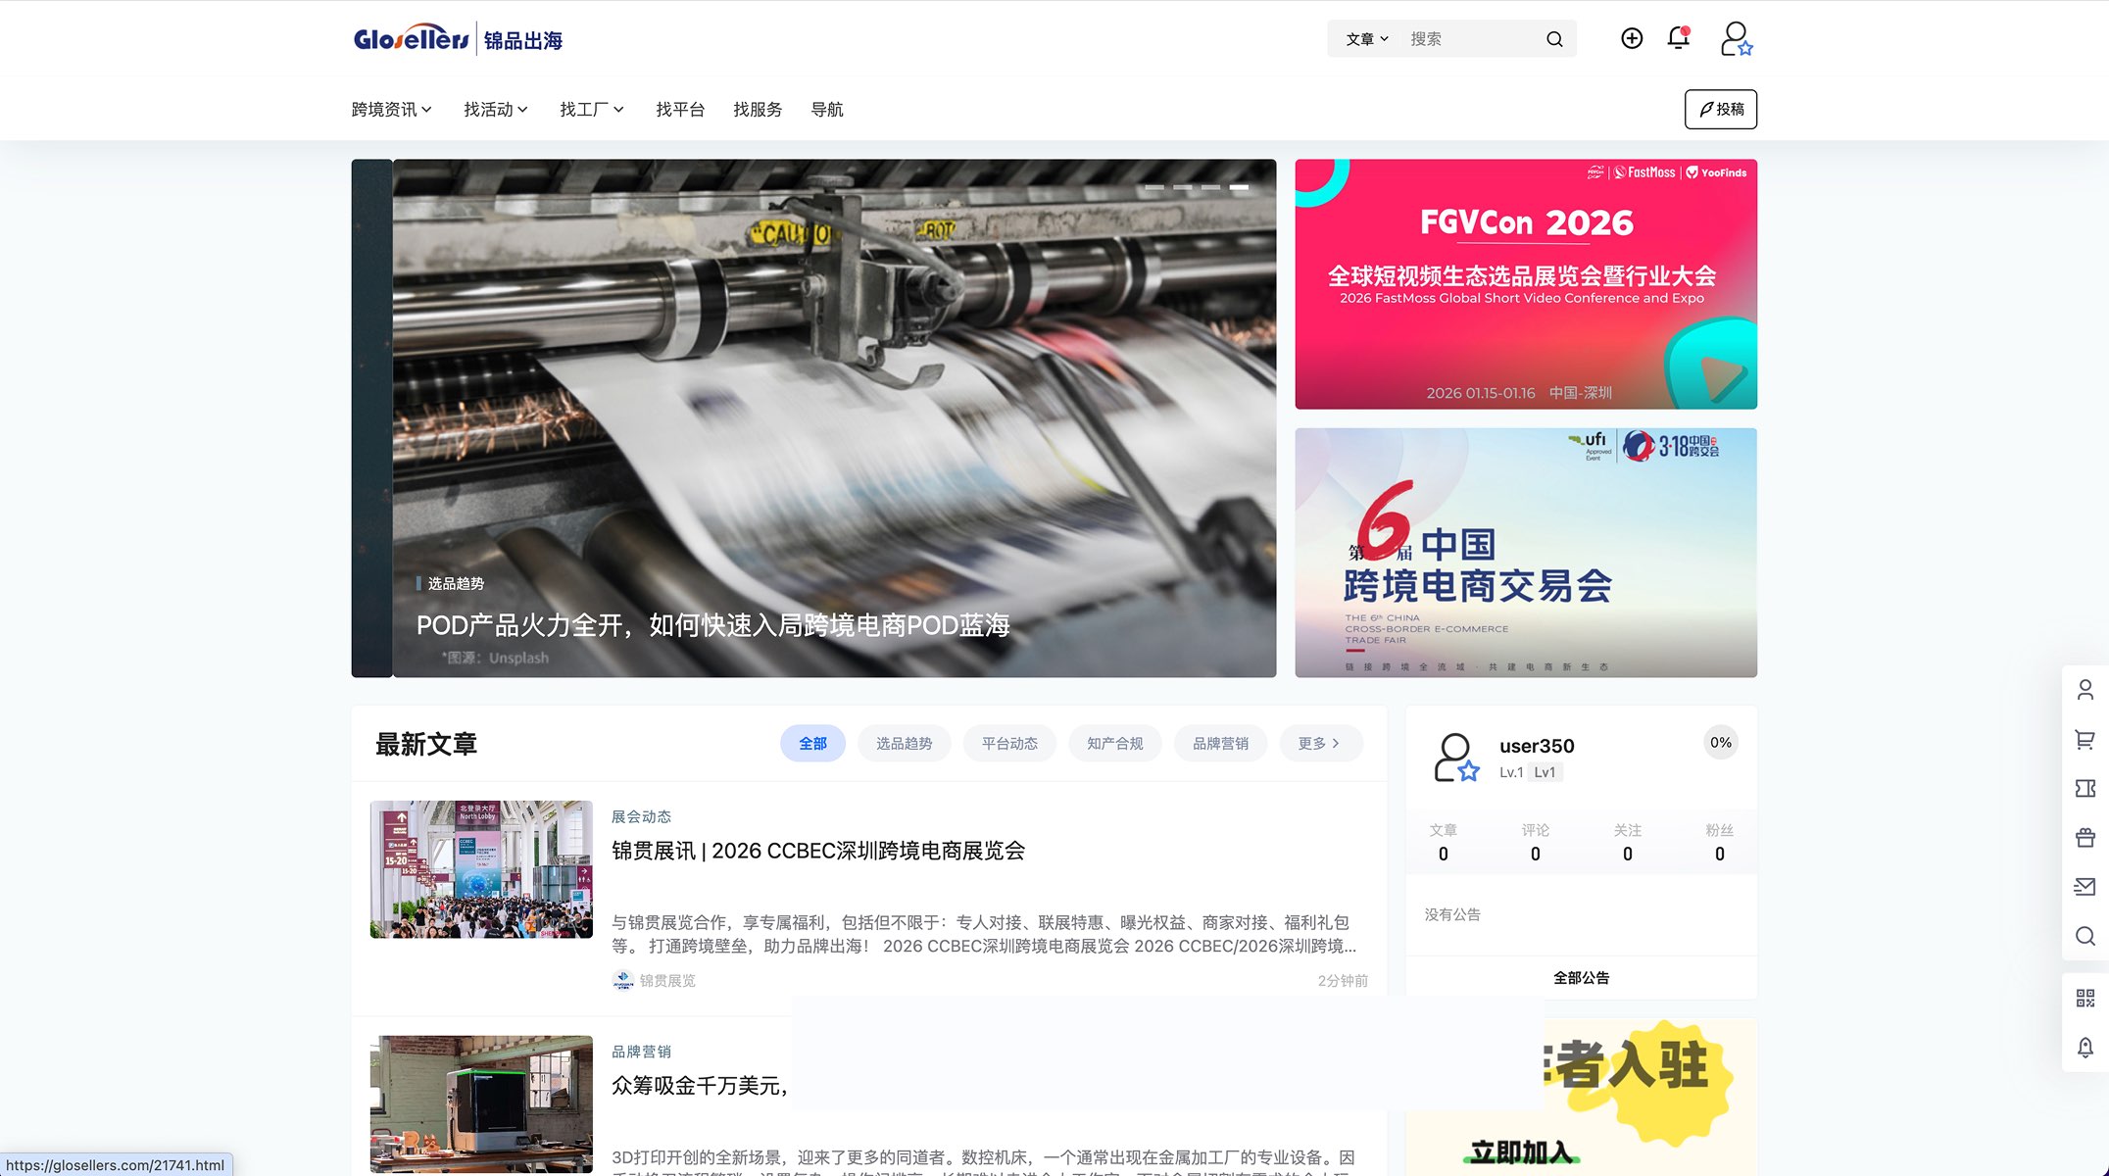The height and width of the screenshot is (1176, 2109).
Task: Click the 锦贯展览 author name
Action: click(667, 980)
